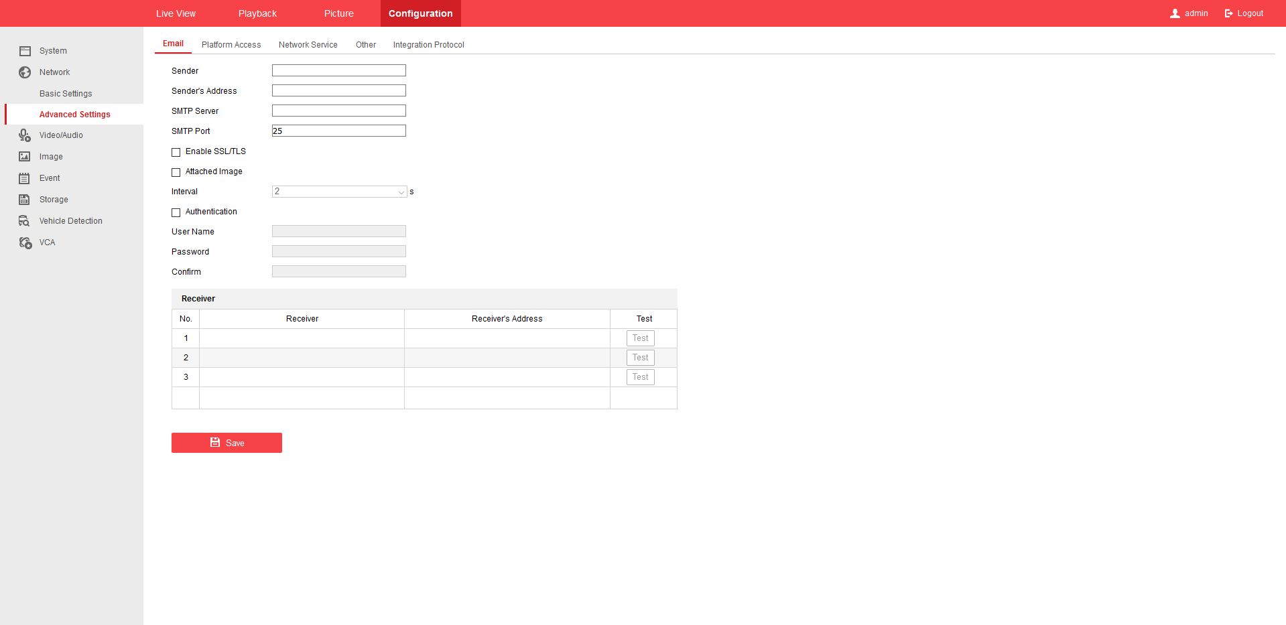Image resolution: width=1286 pixels, height=625 pixels.
Task: Click Test button for receiver 1
Action: [x=640, y=338]
